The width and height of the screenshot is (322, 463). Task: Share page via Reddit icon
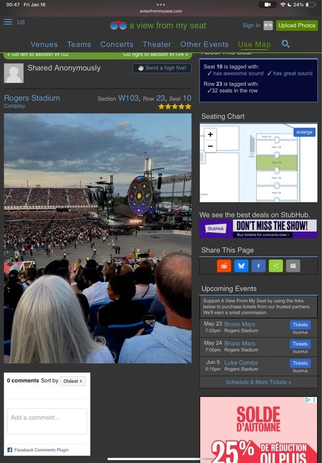point(224,266)
